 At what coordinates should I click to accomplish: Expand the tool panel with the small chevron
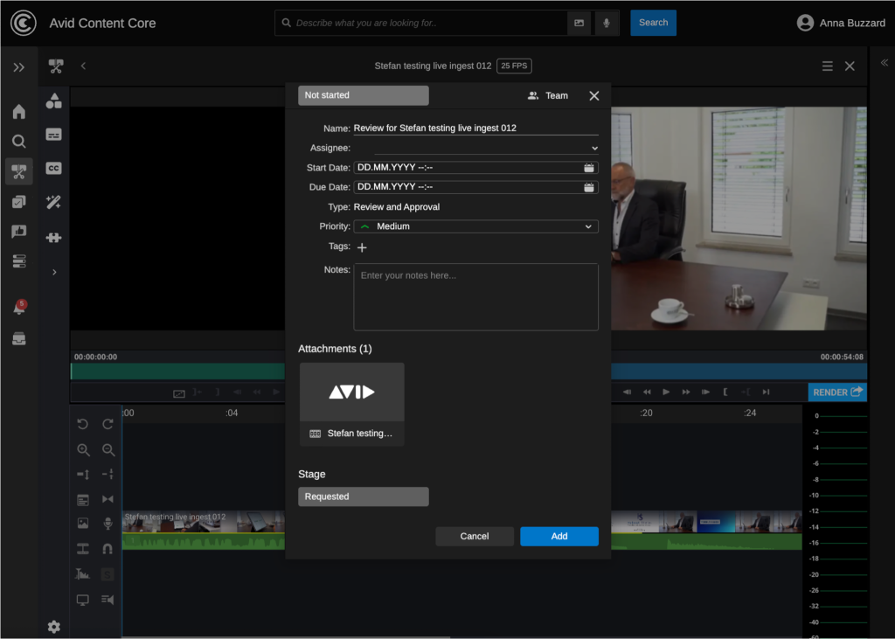(54, 273)
